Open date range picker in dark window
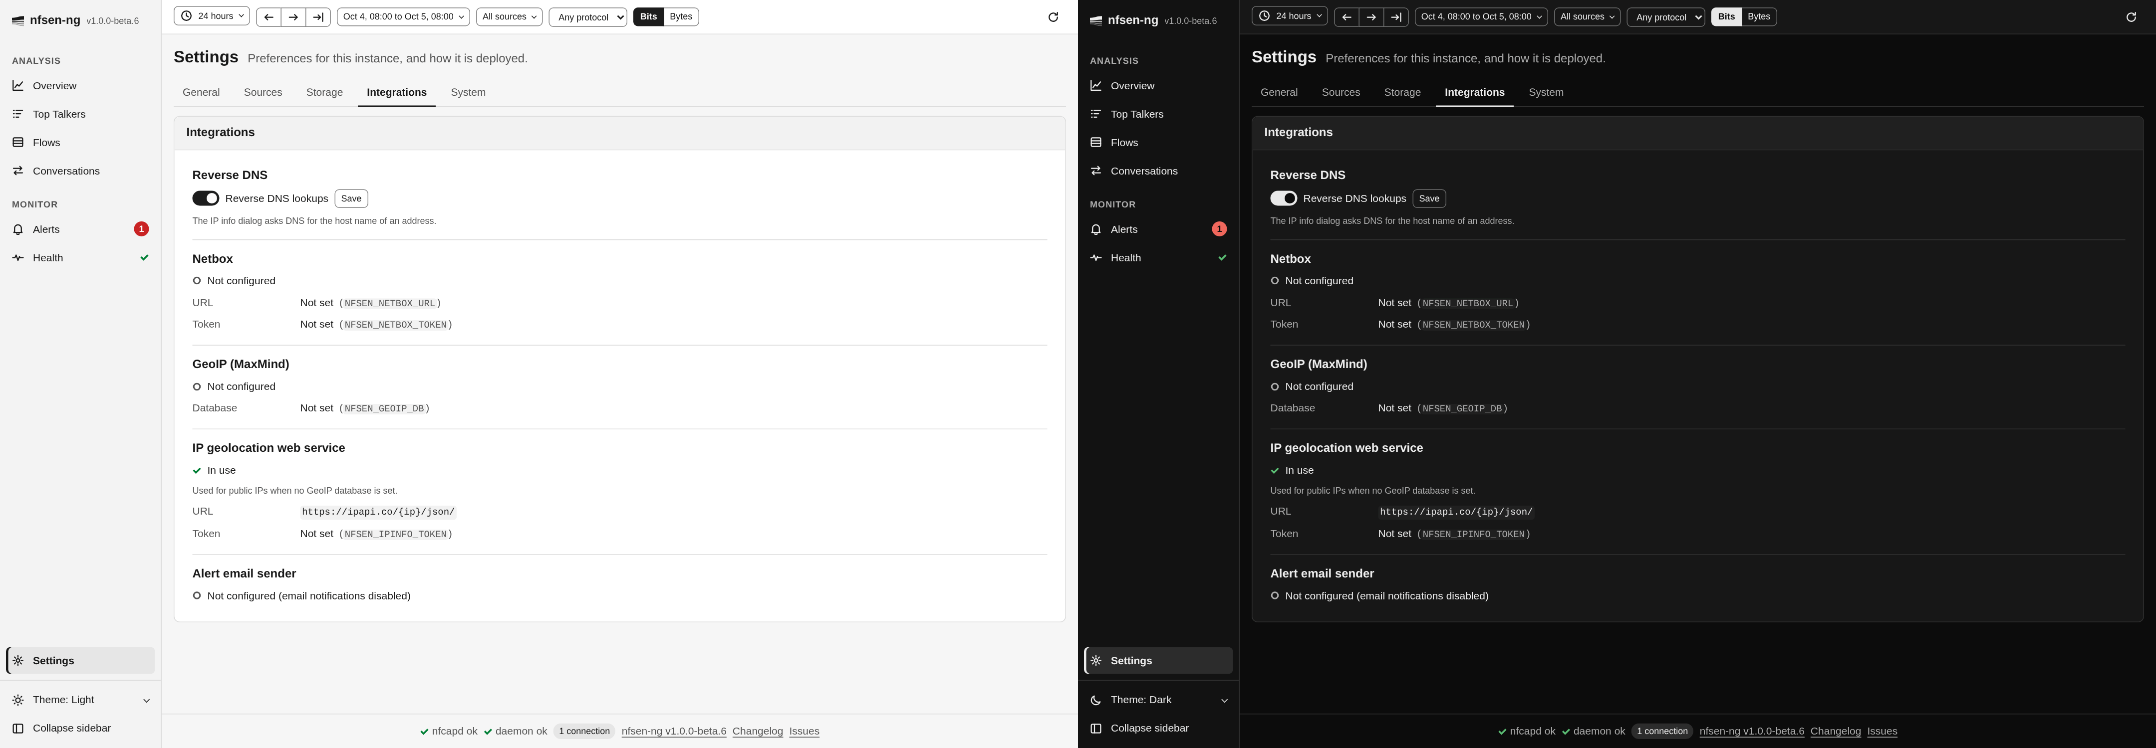Viewport: 2156px width, 748px height. [1481, 17]
